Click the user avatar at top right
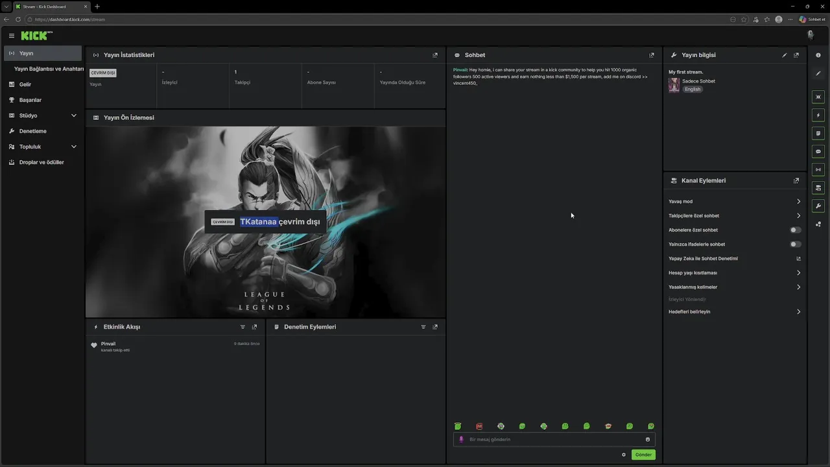 pyautogui.click(x=811, y=35)
